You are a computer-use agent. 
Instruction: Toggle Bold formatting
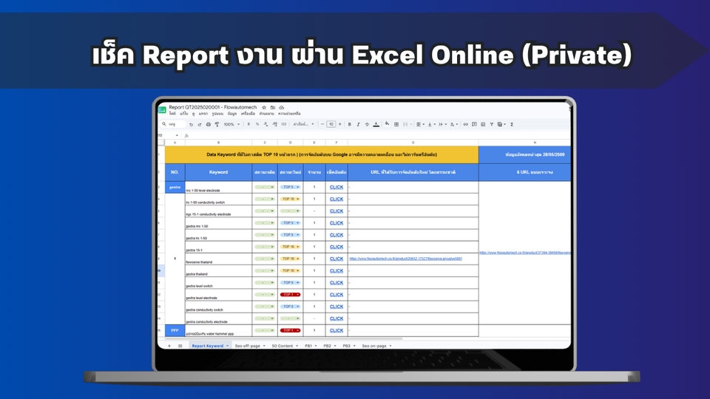coord(350,124)
